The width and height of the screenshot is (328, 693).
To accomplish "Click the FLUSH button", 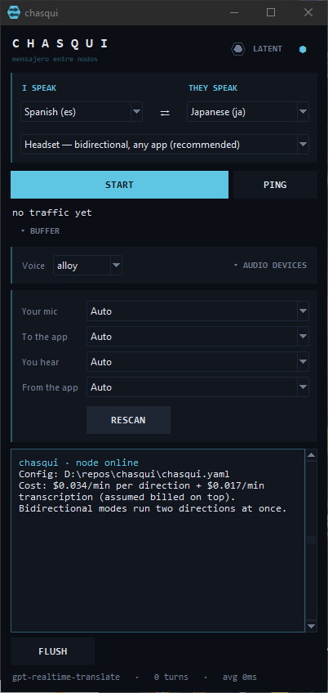I will point(52,651).
